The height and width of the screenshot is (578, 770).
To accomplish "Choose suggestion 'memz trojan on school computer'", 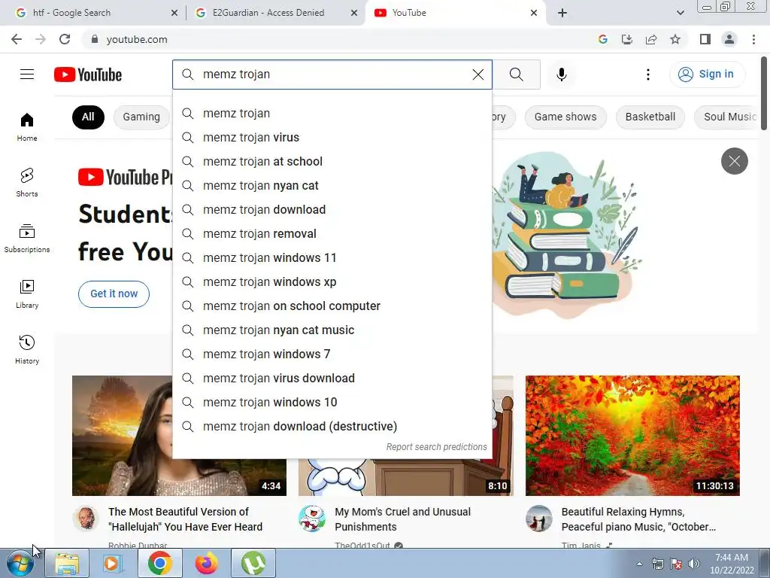I will (x=332, y=306).
